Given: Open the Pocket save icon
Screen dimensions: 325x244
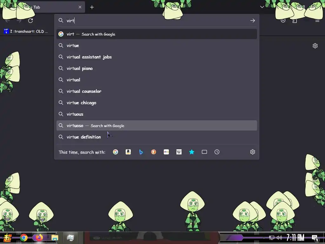Looking at the screenshot, I should [283, 21].
